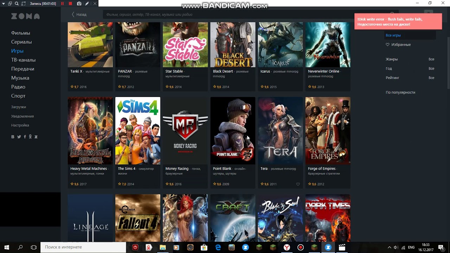Open the Blade & Soul cover
This screenshot has height=253, width=450.
tap(280, 218)
